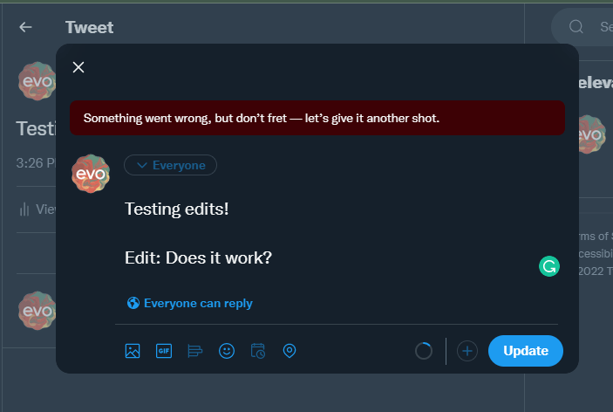Click the evo profile avatar in composer
This screenshot has width=613, height=412.
pyautogui.click(x=91, y=173)
